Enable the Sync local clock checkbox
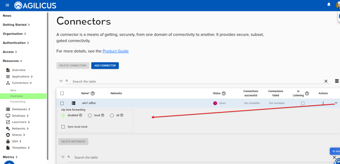The width and height of the screenshot is (340, 164). coord(63,127)
